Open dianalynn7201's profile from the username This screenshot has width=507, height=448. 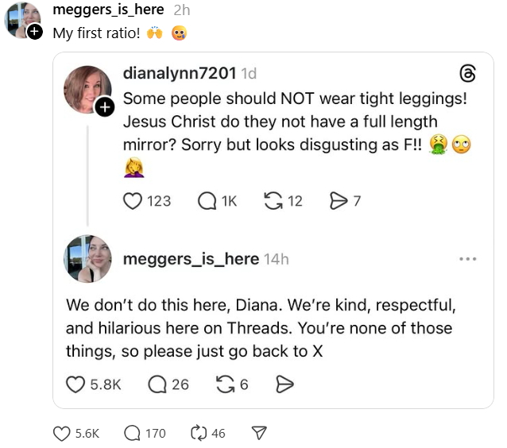point(180,74)
